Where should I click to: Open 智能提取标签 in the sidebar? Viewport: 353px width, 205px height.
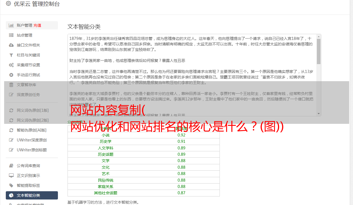pos(32,185)
